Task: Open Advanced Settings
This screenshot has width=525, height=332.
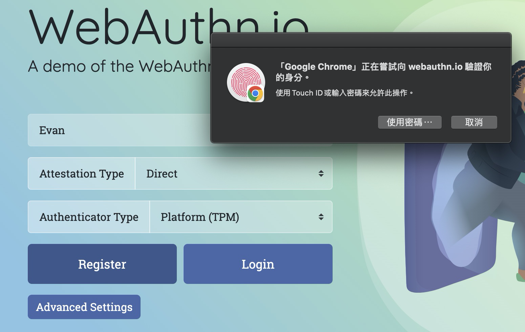Action: 84,307
